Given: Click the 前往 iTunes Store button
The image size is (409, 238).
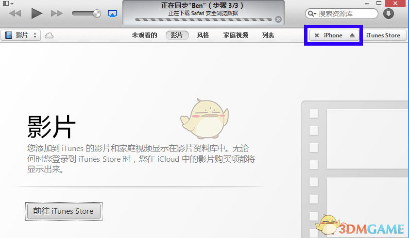Looking at the screenshot, I should click(x=64, y=211).
